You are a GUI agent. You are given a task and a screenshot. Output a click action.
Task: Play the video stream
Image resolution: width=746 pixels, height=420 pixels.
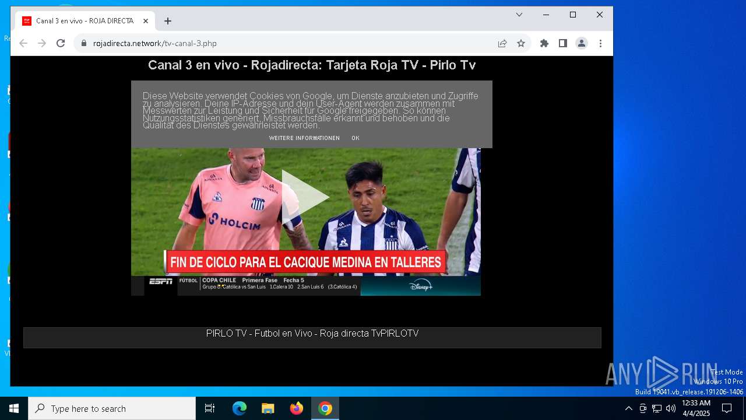point(305,197)
